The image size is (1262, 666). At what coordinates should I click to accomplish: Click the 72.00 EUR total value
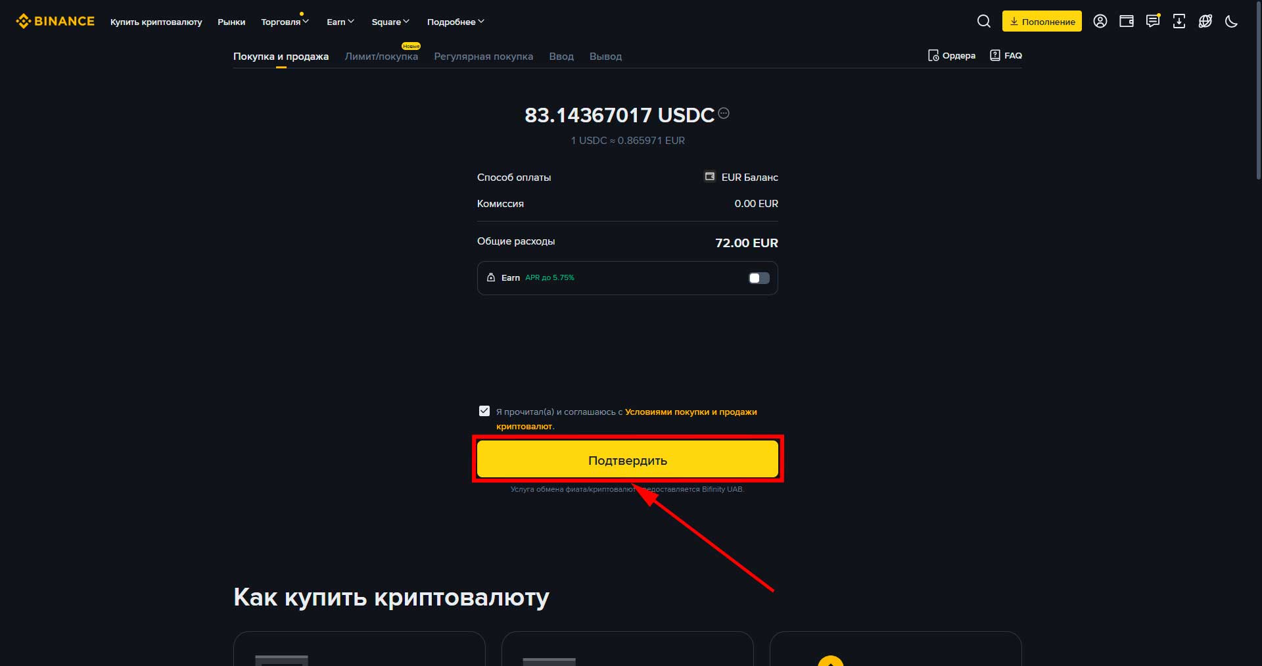747,243
